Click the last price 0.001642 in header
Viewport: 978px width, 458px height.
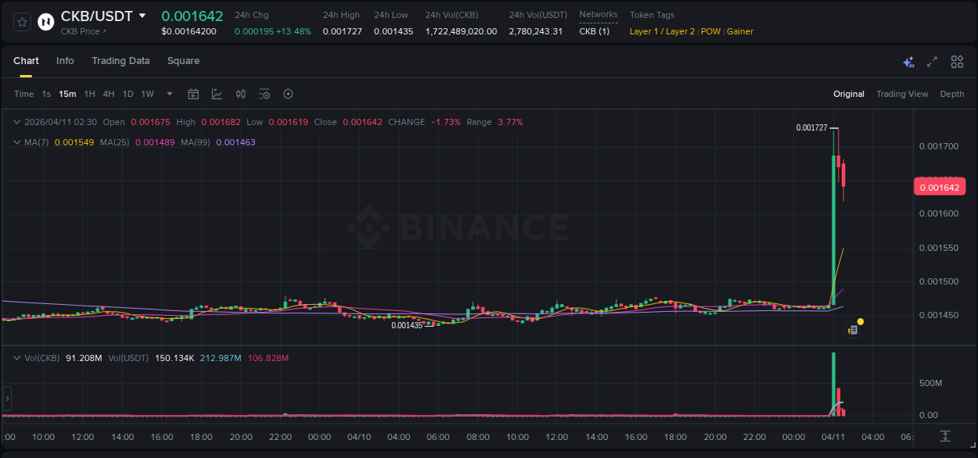(192, 16)
